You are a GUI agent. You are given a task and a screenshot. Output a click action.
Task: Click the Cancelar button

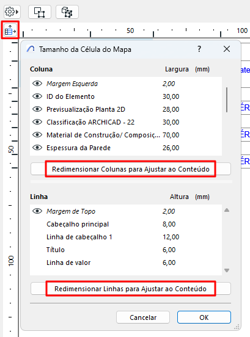143,317
